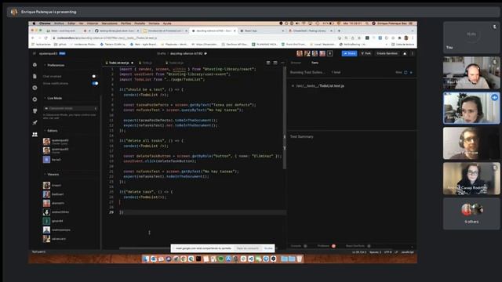Viewport: 502px width, 282px height.
Task: Open the rocket Deployment icon in sidebar
Action: (35, 122)
